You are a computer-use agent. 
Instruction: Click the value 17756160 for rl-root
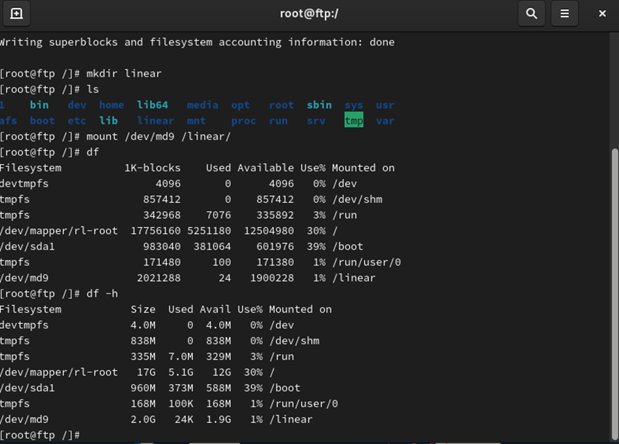[156, 231]
